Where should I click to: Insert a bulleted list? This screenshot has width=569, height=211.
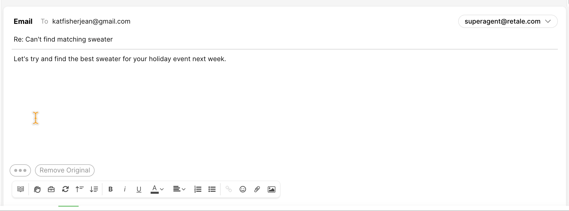[212, 189]
